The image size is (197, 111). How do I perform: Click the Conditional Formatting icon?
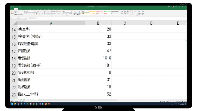click(x=75, y=12)
